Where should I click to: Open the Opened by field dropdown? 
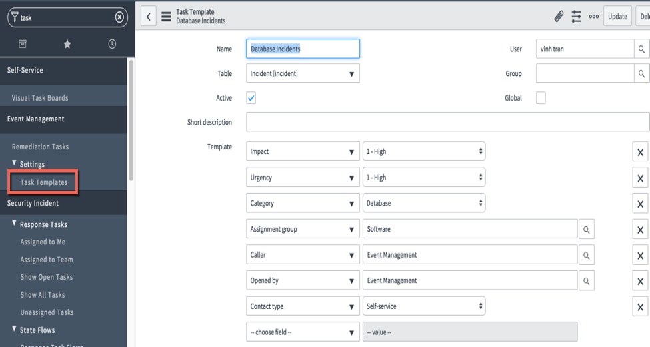pos(303,280)
